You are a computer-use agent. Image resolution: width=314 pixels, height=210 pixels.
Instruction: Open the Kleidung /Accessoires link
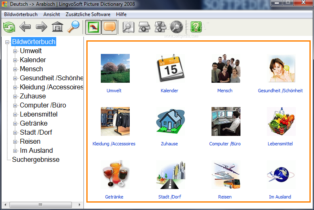pos(114,144)
